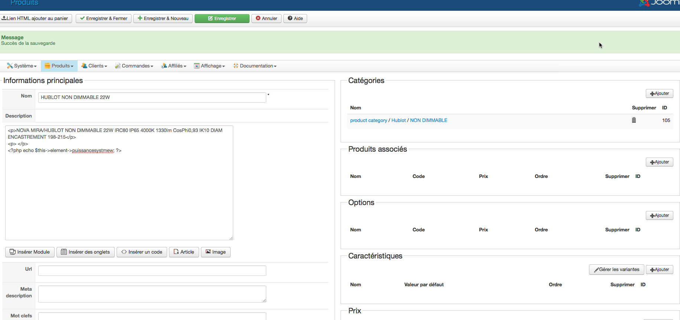This screenshot has width=680, height=320.
Task: Click the Ordre header in Caractéristiques
Action: (x=555, y=285)
